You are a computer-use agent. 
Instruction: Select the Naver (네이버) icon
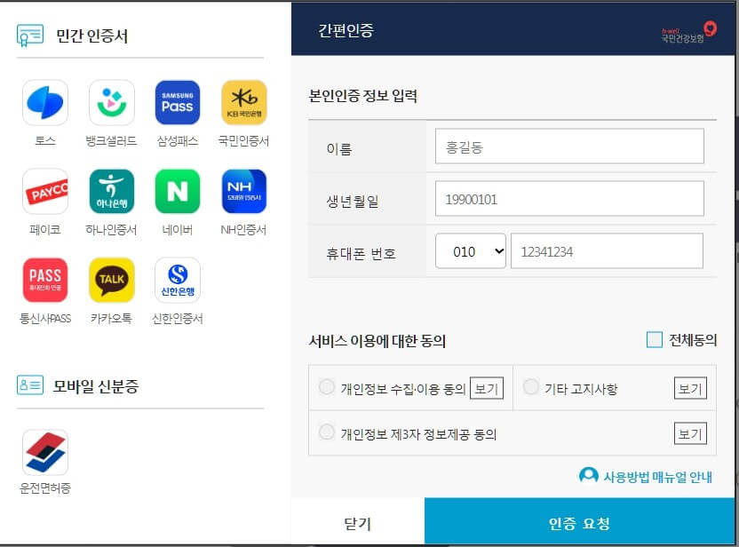point(178,191)
